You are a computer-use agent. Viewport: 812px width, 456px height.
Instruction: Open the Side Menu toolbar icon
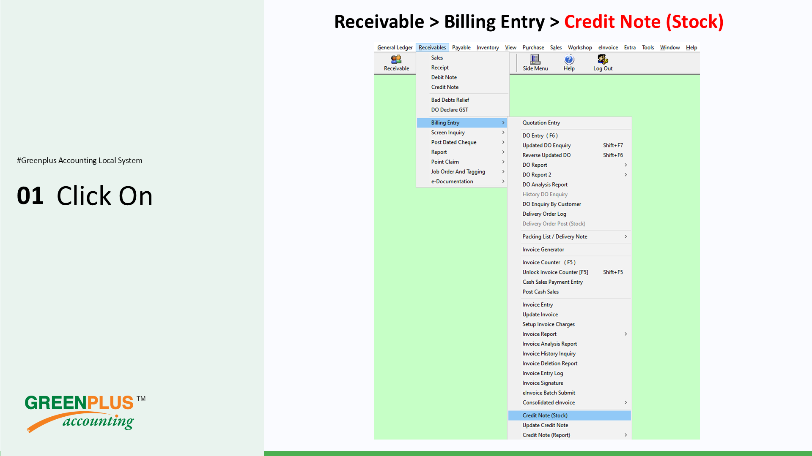pyautogui.click(x=535, y=63)
